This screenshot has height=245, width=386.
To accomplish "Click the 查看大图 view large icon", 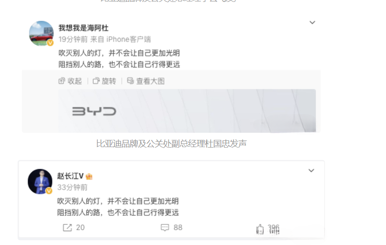I will (130, 81).
